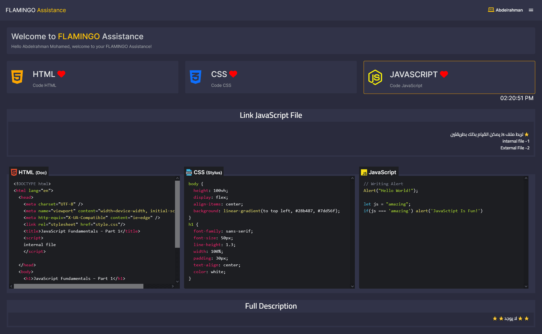Click the HTML5 shield logo
The image size is (542, 334).
tap(17, 77)
